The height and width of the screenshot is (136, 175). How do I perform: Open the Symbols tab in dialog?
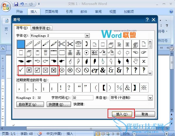pos(22,28)
